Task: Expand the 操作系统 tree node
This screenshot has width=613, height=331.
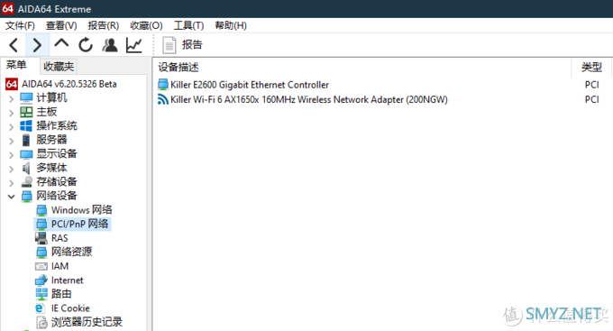Action: pyautogui.click(x=12, y=127)
